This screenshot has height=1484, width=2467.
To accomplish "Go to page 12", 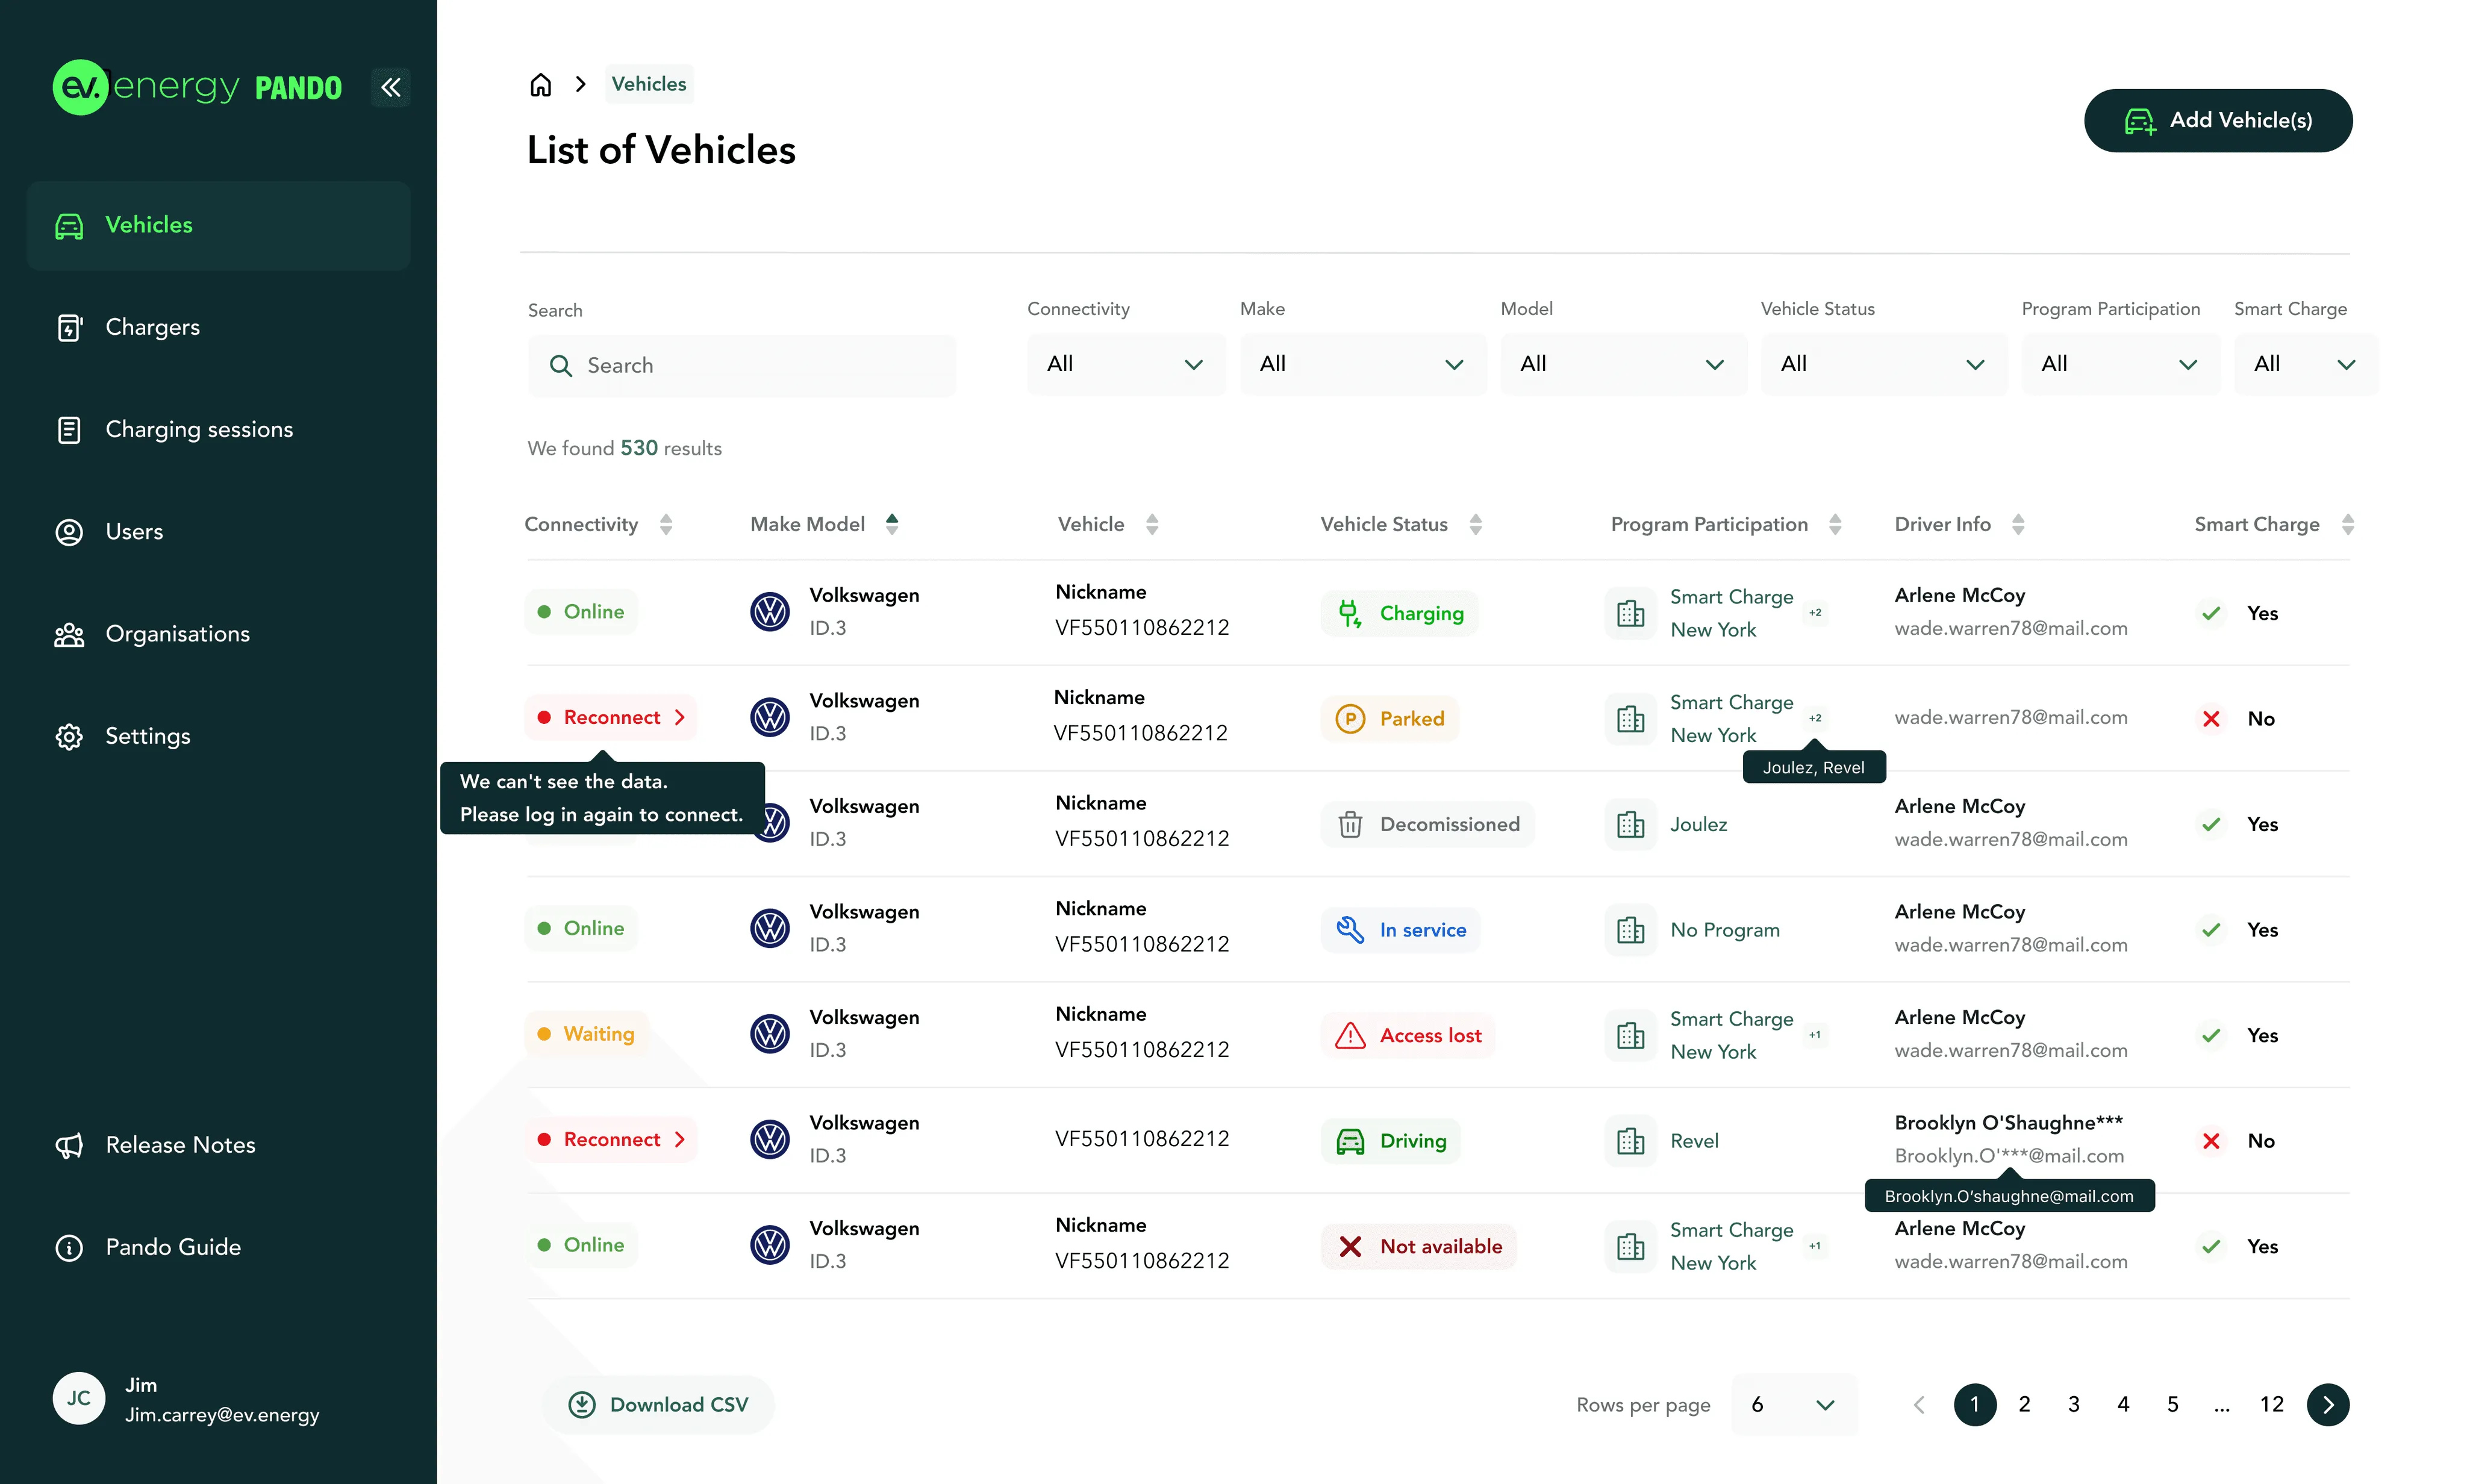I will coord(2271,1404).
